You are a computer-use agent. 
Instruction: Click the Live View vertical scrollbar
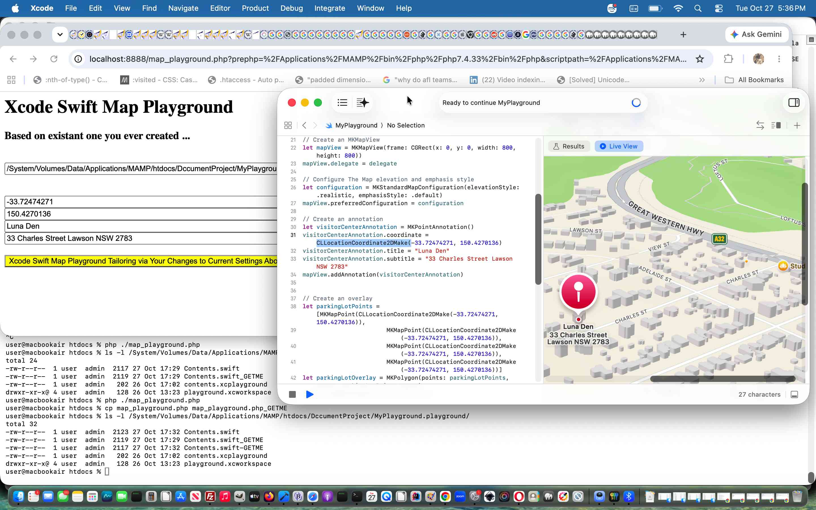(805, 244)
